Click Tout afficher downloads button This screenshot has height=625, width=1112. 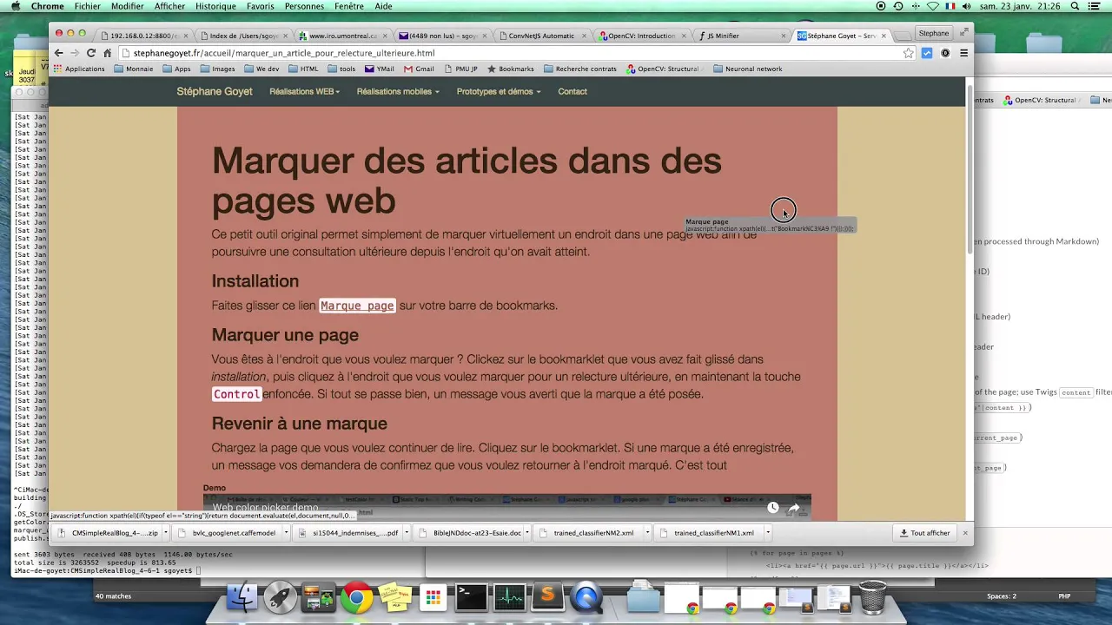[924, 533]
